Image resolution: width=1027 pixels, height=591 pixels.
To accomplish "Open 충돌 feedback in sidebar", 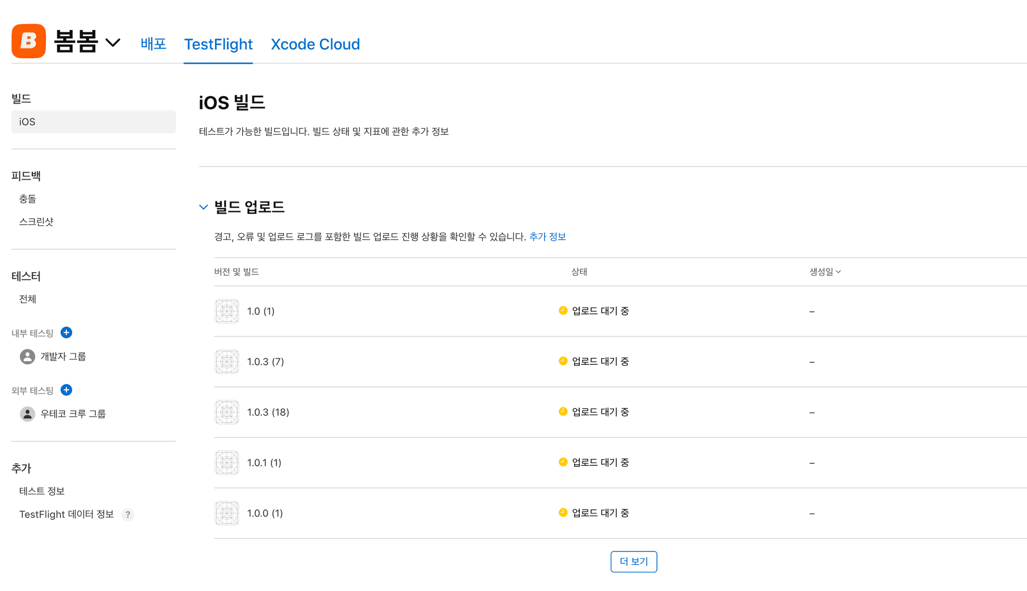I will coord(28,199).
